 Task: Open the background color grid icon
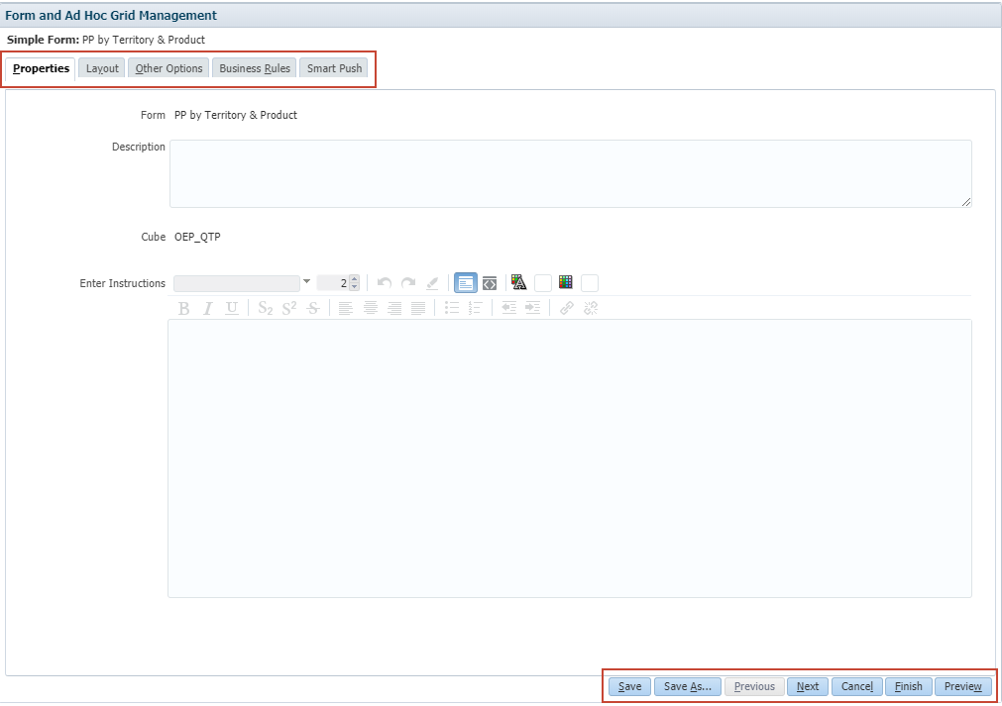[x=566, y=282]
